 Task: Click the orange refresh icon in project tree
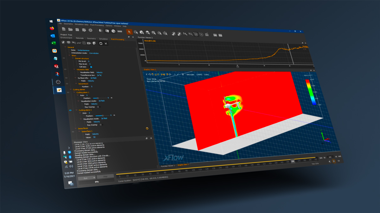pos(147,128)
